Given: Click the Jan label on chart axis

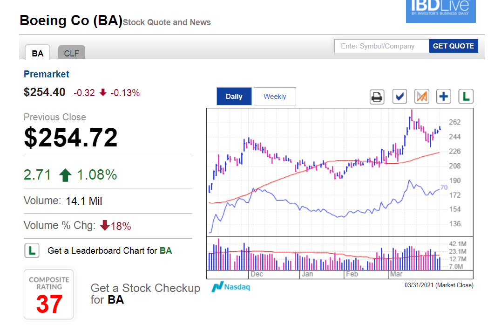Looking at the screenshot, I should pos(307,274).
